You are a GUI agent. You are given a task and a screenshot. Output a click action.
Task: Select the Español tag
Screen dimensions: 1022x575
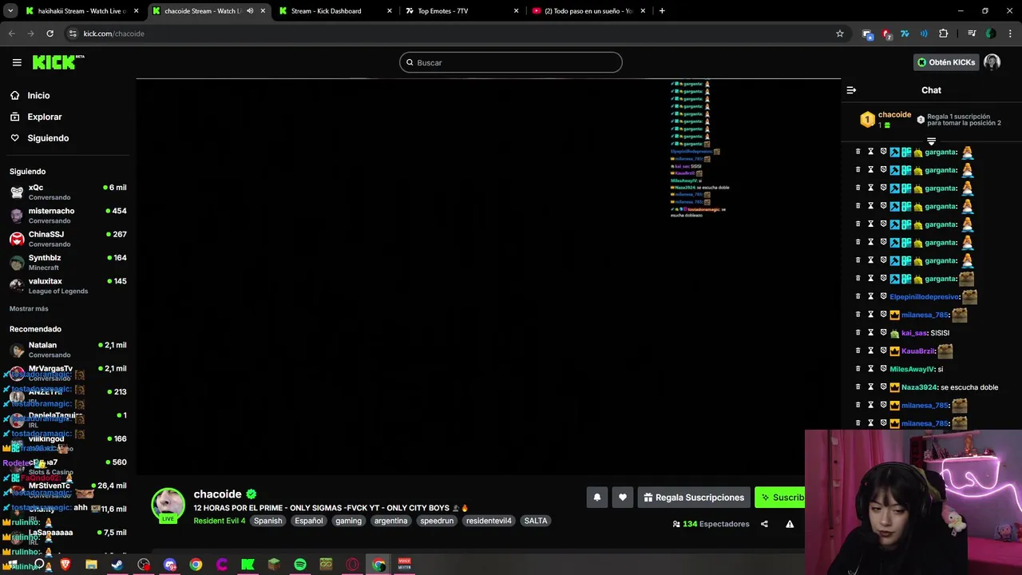(309, 521)
